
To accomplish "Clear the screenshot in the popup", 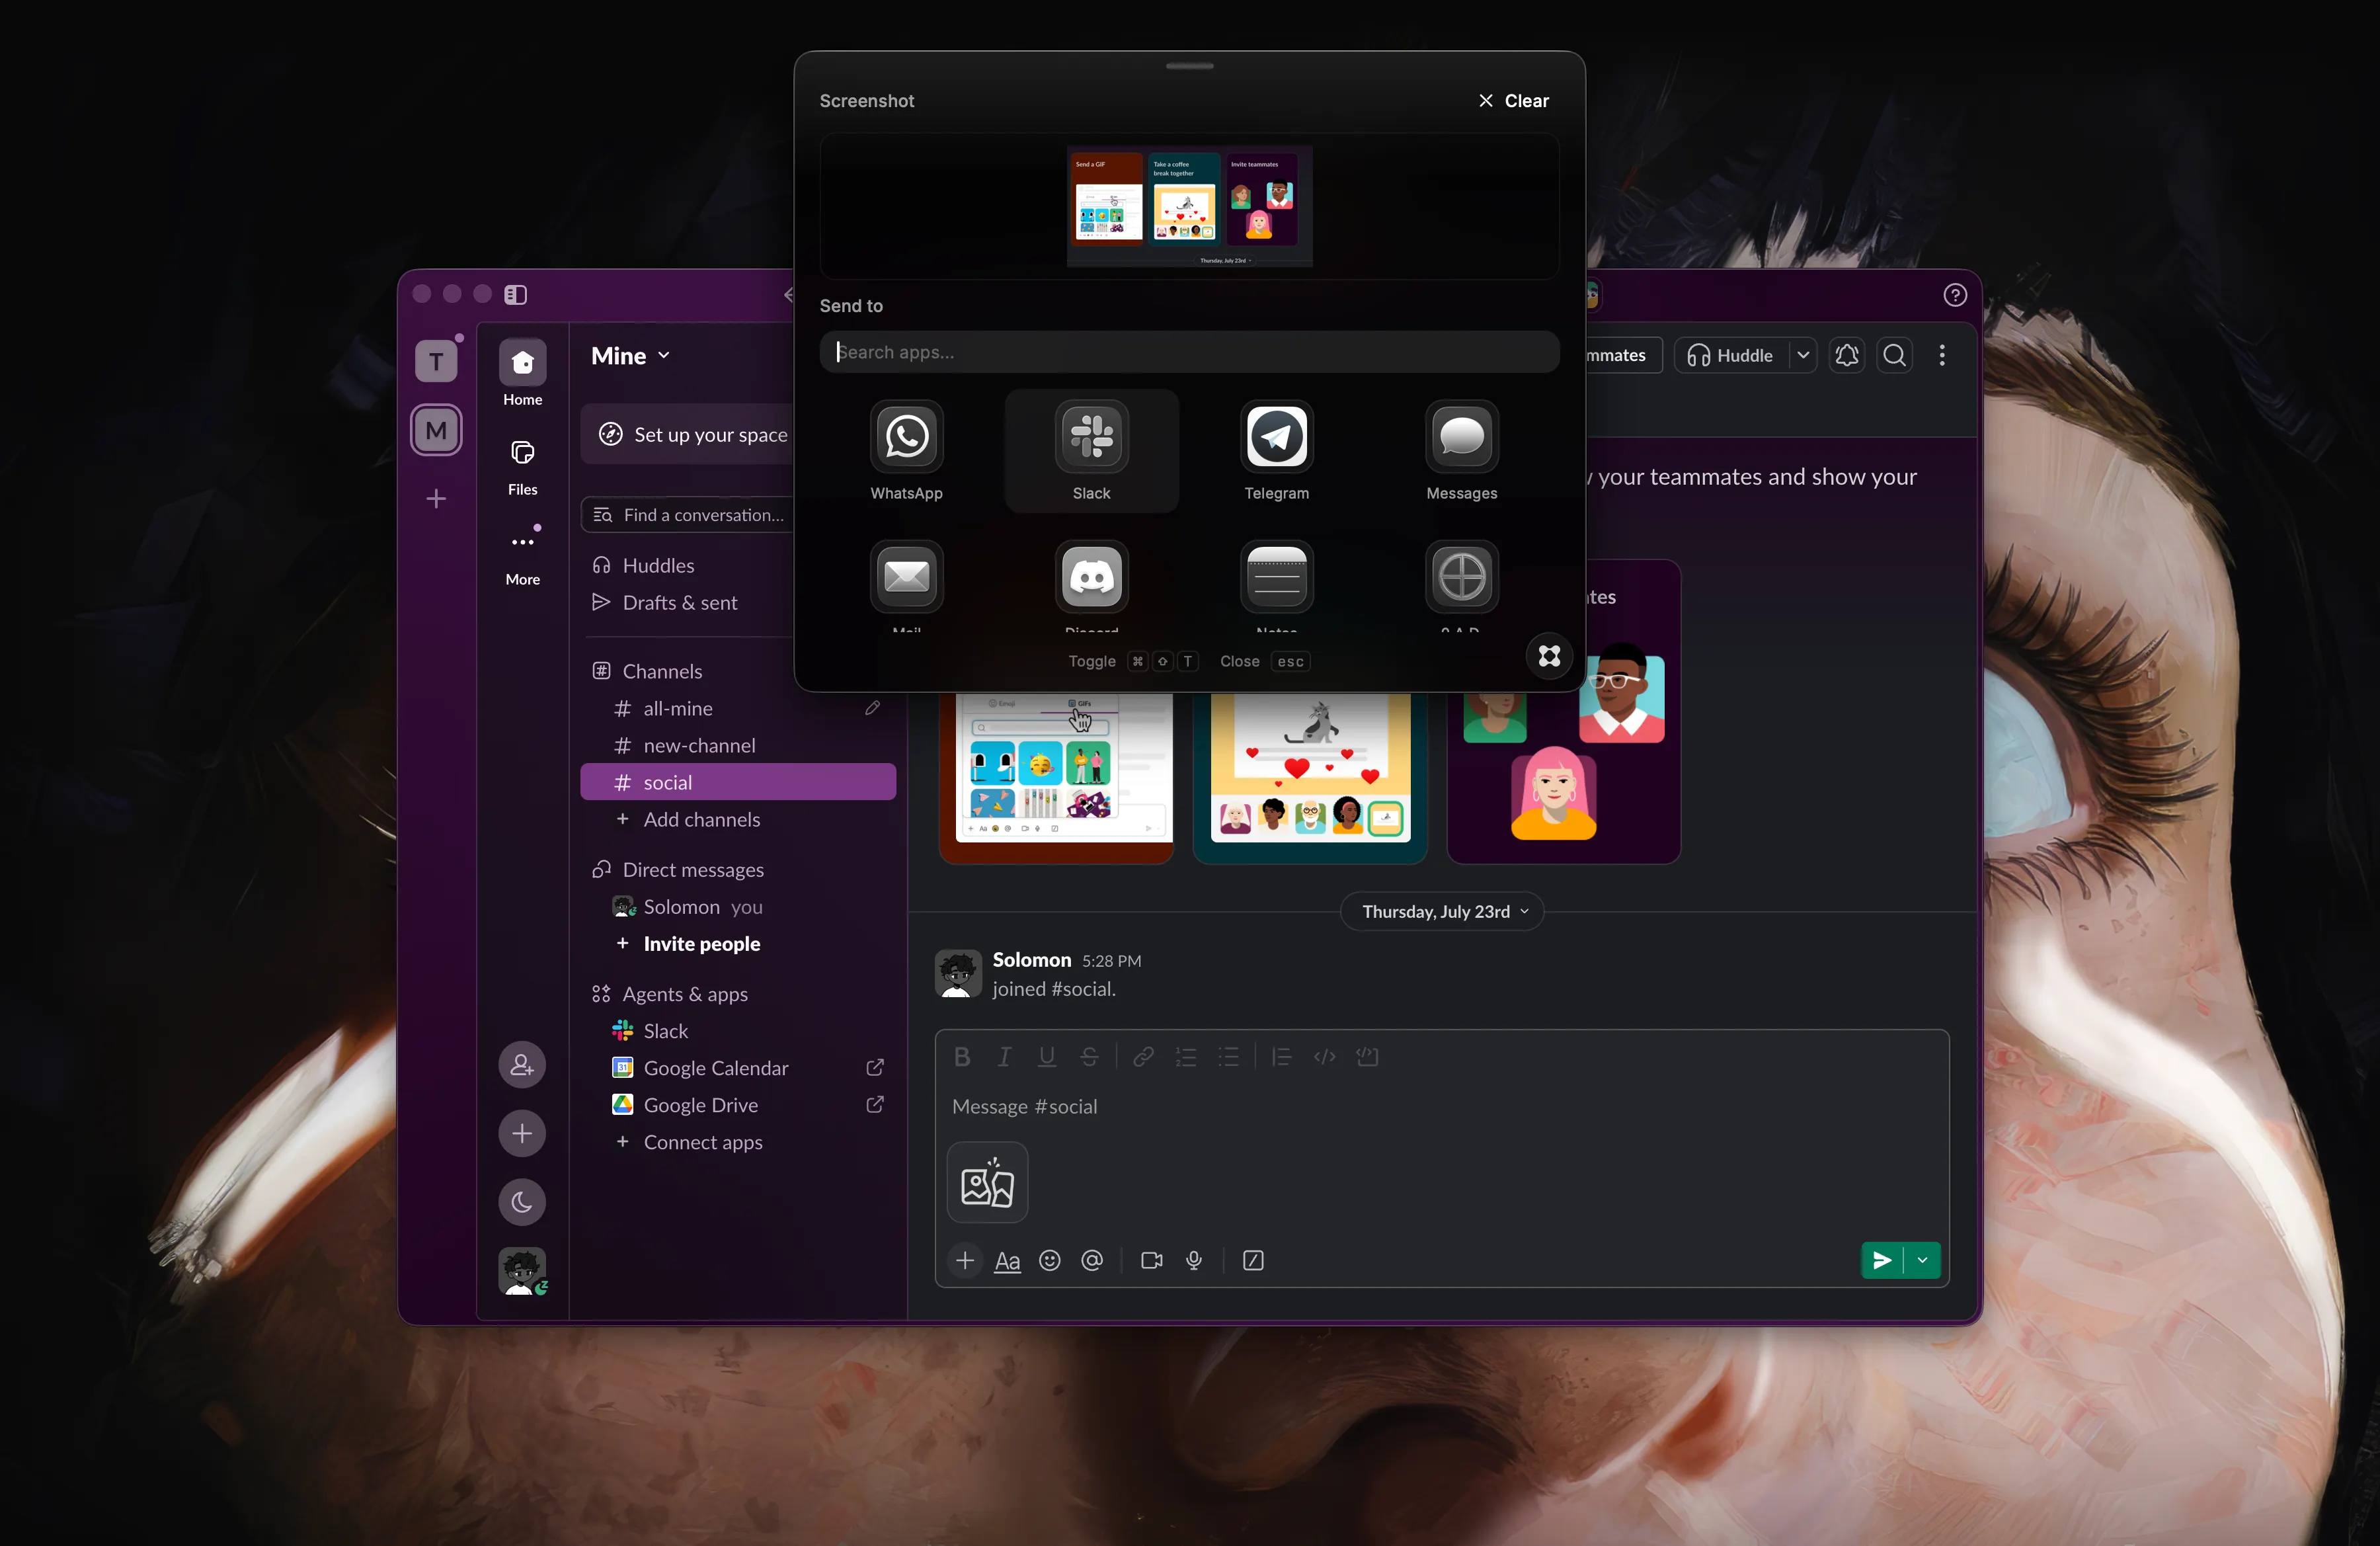I will tap(1513, 101).
